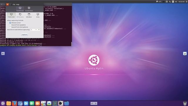Click the workspace switcher in bottom panel
Viewport: 188px width, 106px height.
(94, 103)
